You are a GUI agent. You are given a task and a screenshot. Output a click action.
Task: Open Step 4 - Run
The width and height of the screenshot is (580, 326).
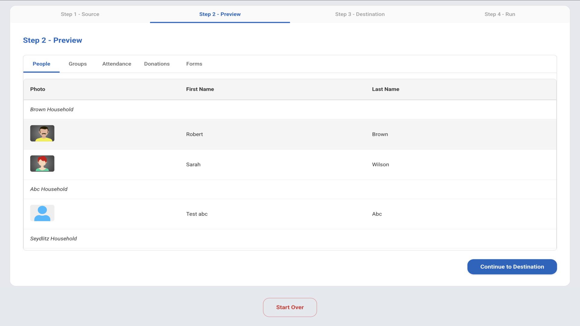[500, 14]
